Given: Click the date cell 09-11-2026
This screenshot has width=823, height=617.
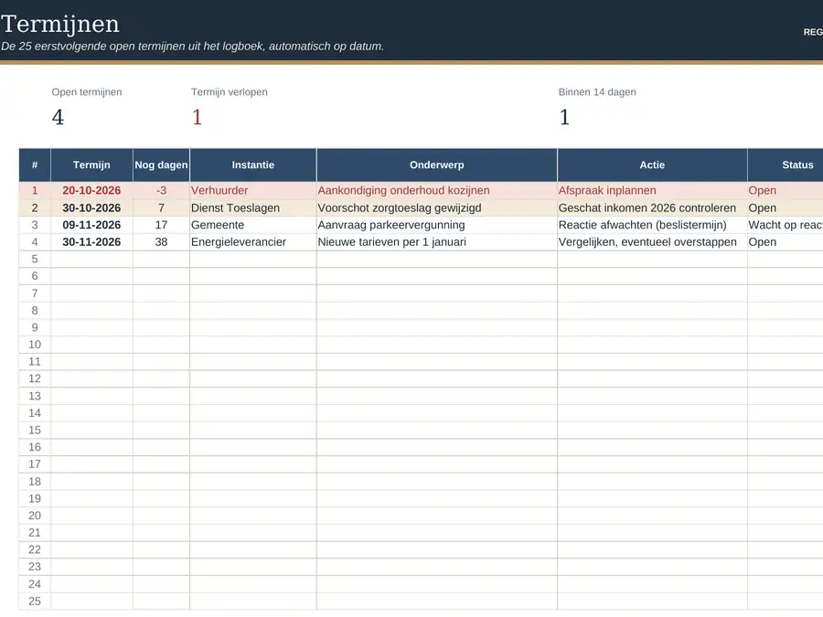Looking at the screenshot, I should [91, 225].
